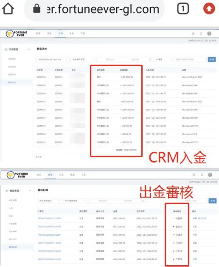Tap the padlock icon in address bar
This screenshot has height=267, width=219.
[37, 8]
